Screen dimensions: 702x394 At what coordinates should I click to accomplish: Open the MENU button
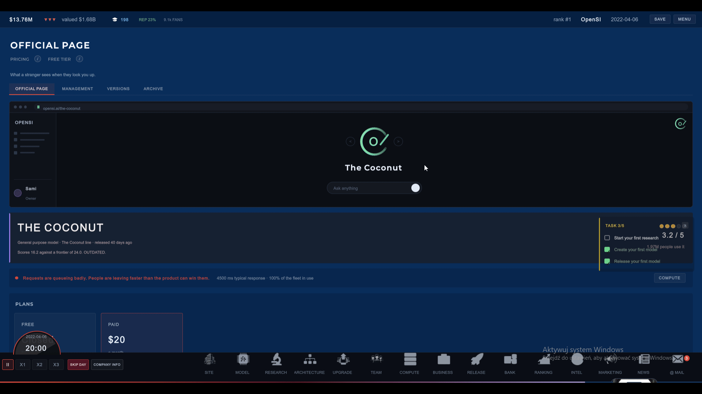[684, 19]
